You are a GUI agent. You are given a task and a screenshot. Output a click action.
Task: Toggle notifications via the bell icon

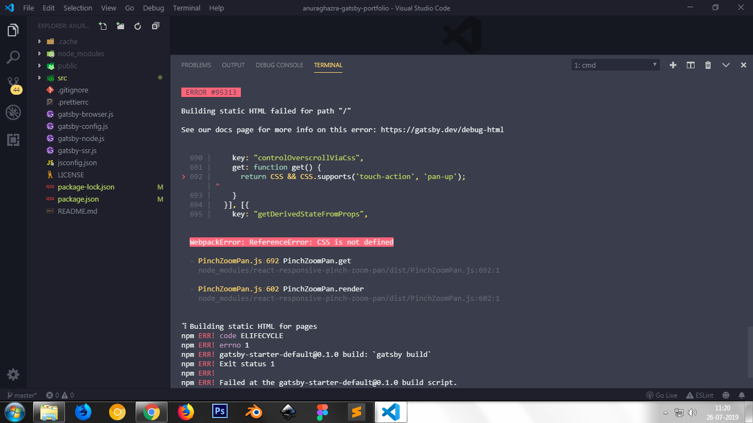(741, 395)
